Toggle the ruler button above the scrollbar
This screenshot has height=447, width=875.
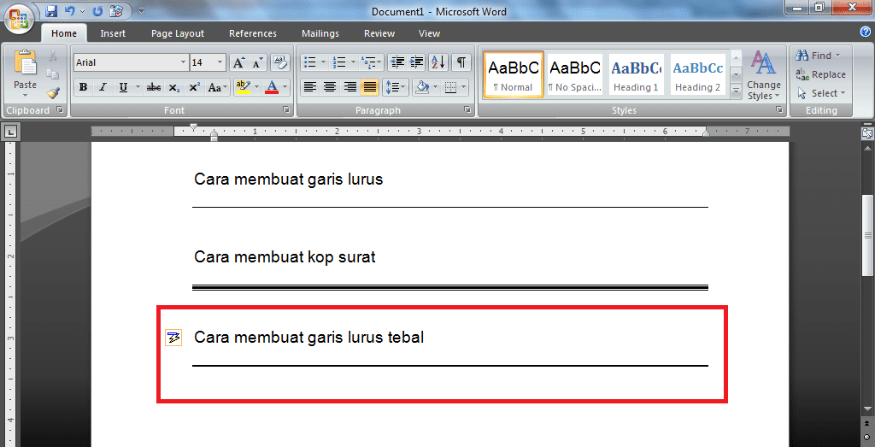click(867, 134)
